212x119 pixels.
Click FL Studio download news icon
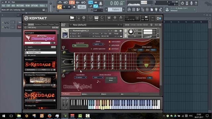(x=167, y=10)
